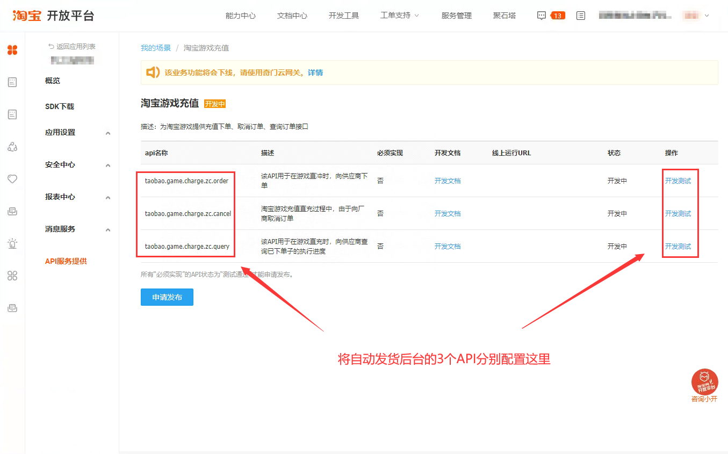
Task: Select API服务提供 in the sidebar
Action: (x=66, y=261)
